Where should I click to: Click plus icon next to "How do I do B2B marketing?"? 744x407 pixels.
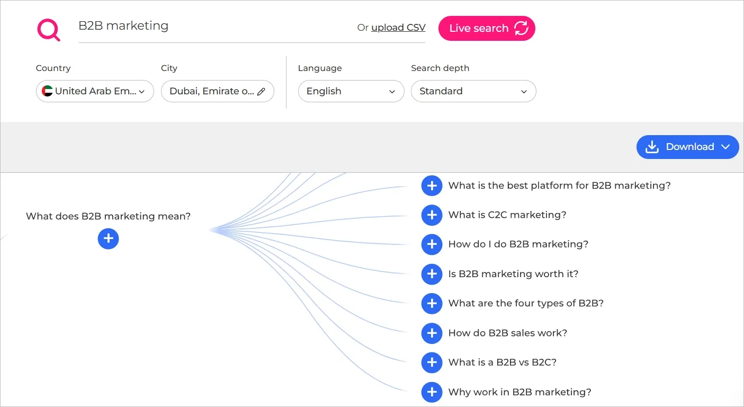point(432,244)
